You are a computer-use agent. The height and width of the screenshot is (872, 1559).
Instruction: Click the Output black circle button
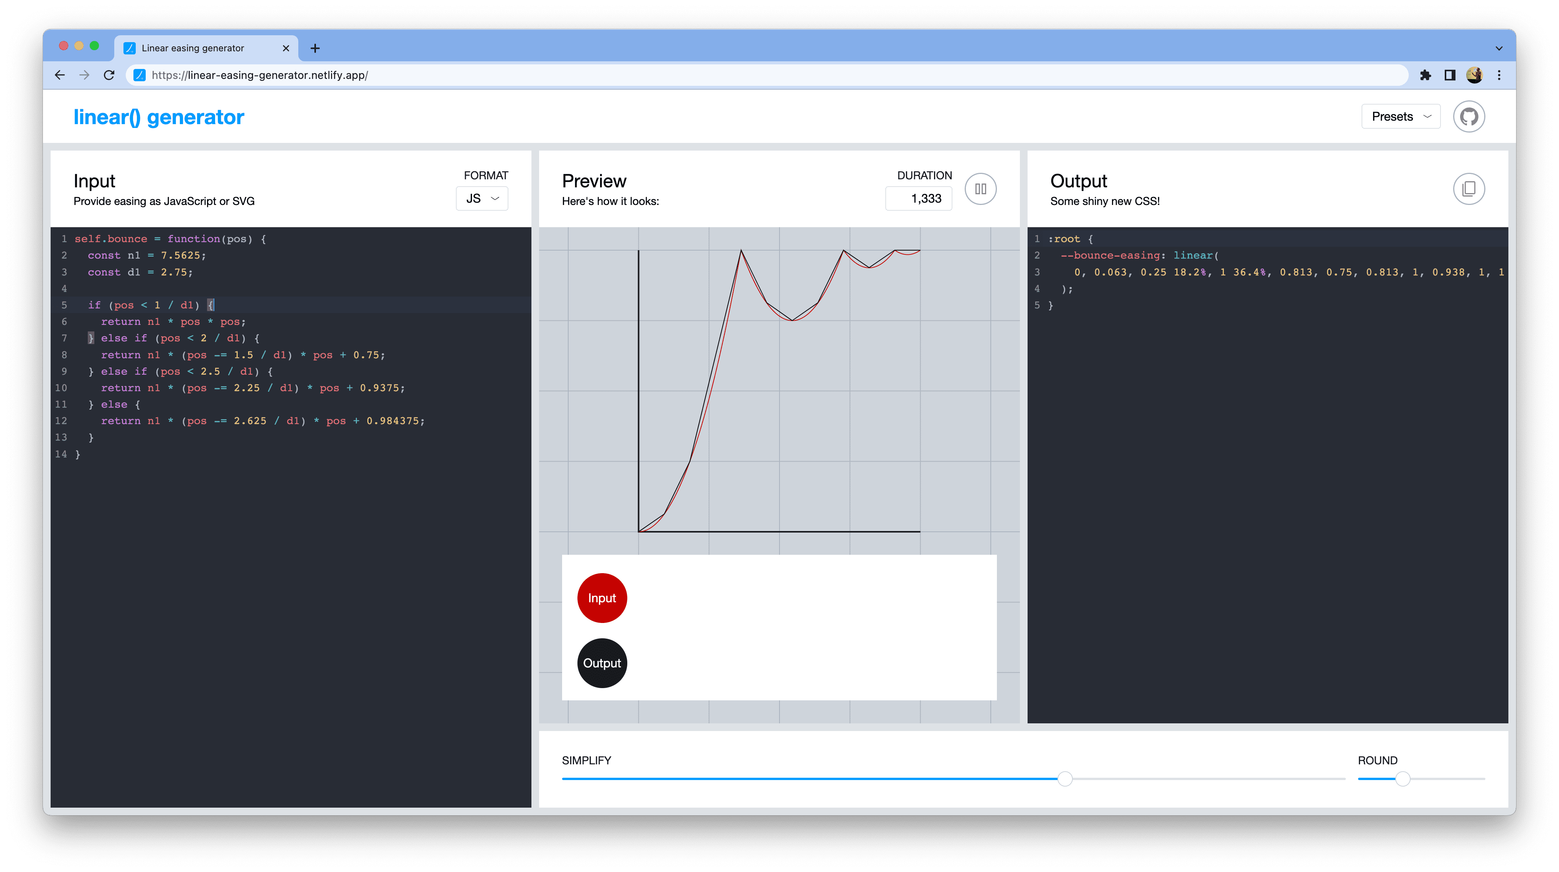coord(601,662)
